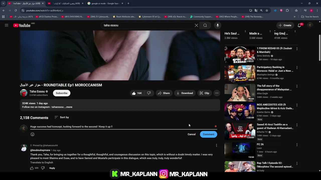Open options for the Saeed Al-Anzi Tashfin video
The height and width of the screenshot is (180, 321).
tap(297, 125)
